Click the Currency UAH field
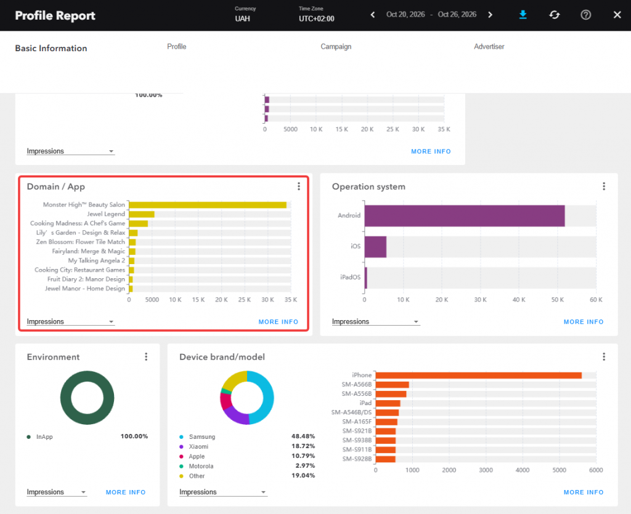The image size is (631, 514). click(245, 14)
